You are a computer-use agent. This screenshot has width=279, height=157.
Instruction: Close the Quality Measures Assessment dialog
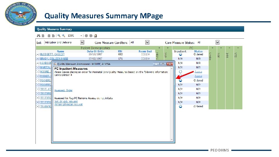point(170,64)
